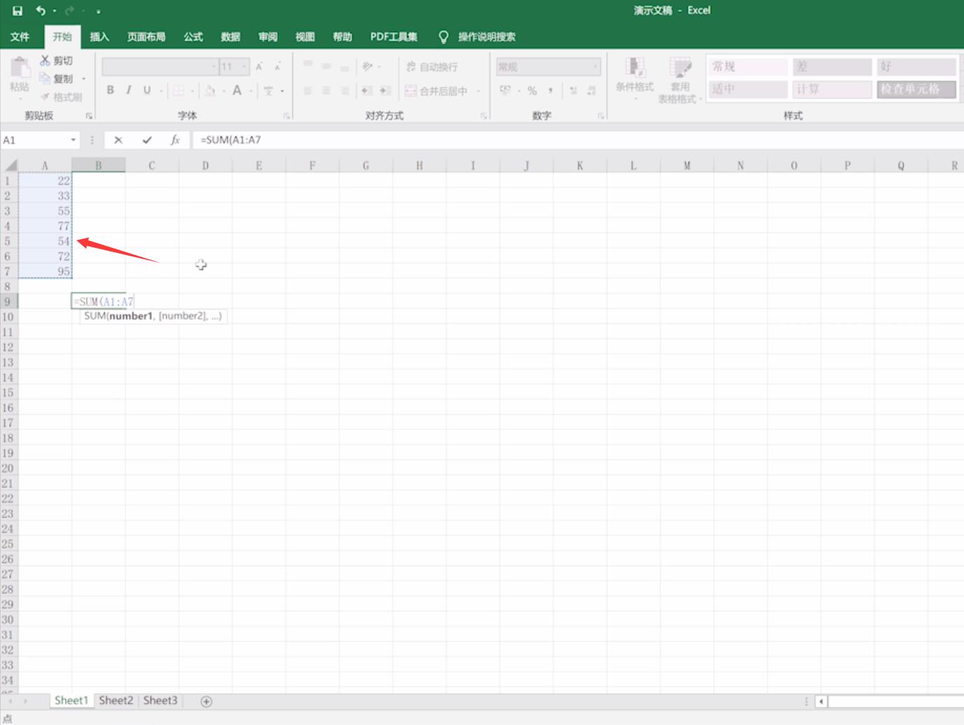The width and height of the screenshot is (964, 725).
Task: Toggle align right icon
Action: point(344,90)
